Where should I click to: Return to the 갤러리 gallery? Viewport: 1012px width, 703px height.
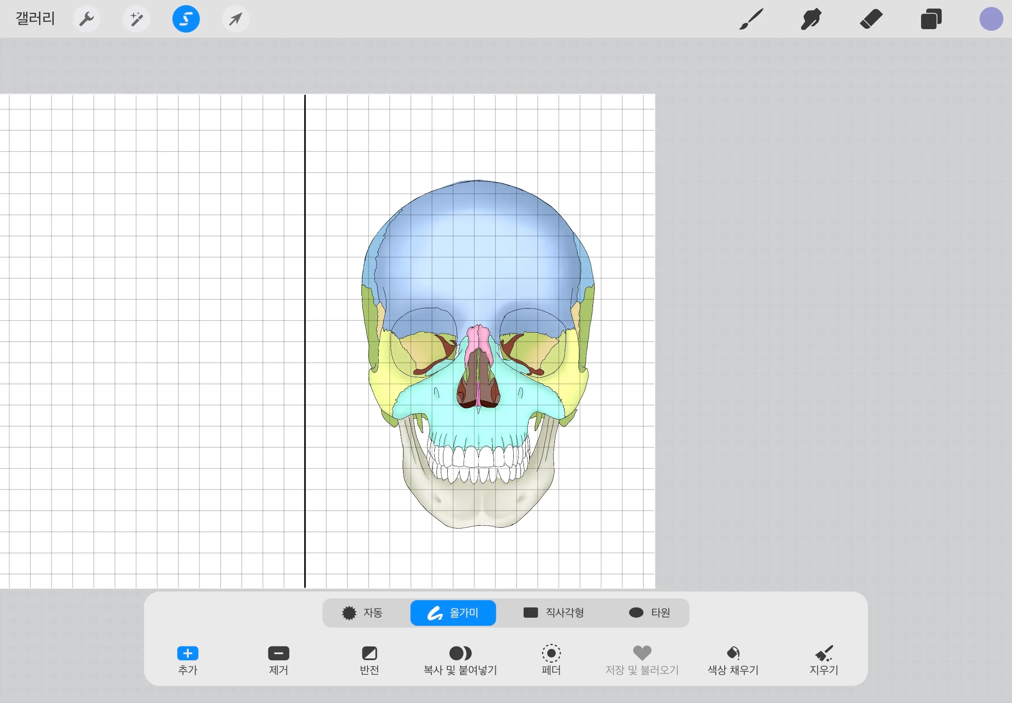pyautogui.click(x=35, y=19)
